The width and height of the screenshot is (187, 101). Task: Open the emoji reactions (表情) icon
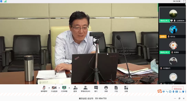[106, 89]
